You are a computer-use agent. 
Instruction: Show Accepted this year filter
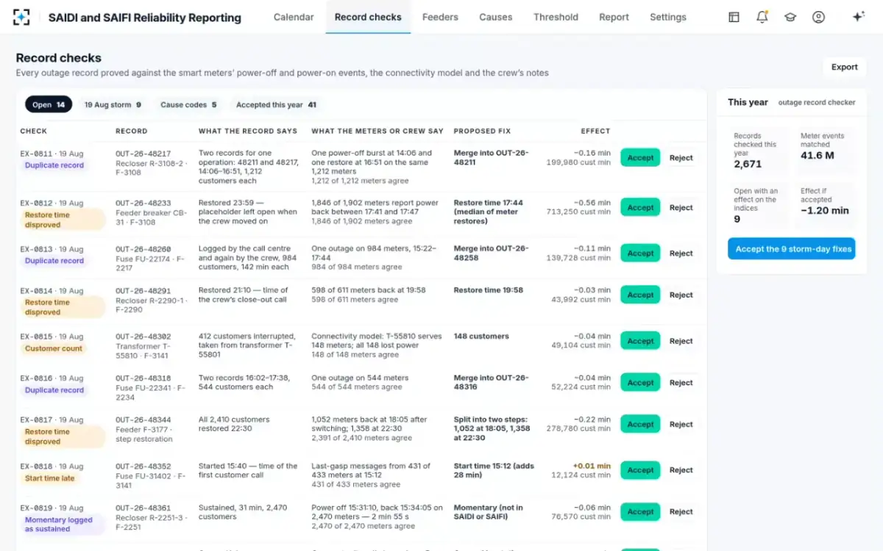[276, 105]
